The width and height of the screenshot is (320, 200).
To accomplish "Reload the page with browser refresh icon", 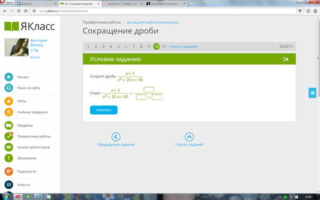I will (19, 11).
